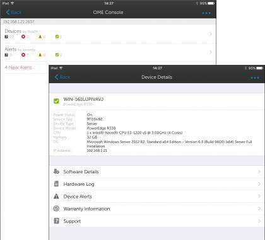Tap the green normal alerts check icon
This screenshot has height=240, width=265.
click(x=57, y=55)
